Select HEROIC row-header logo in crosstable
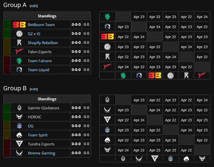This screenshot has width=214, height=167. point(108,150)
